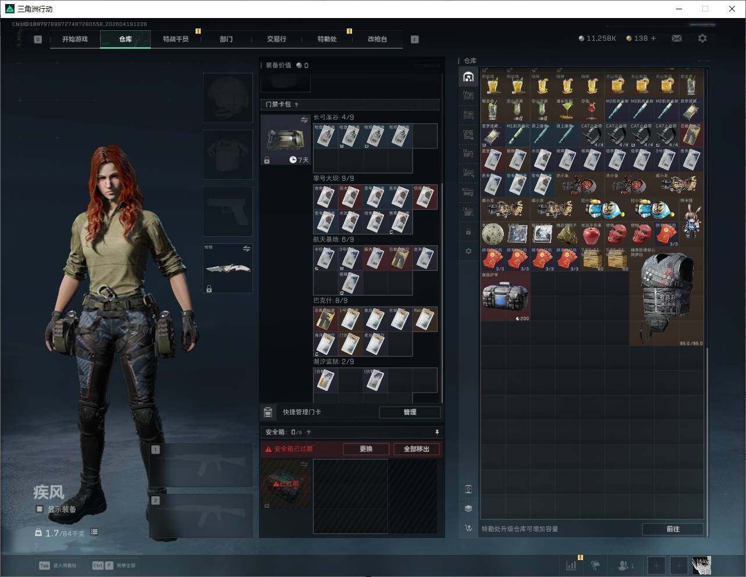746x577 pixels.
Task: Go to the 交易行 tab
Action: click(276, 39)
